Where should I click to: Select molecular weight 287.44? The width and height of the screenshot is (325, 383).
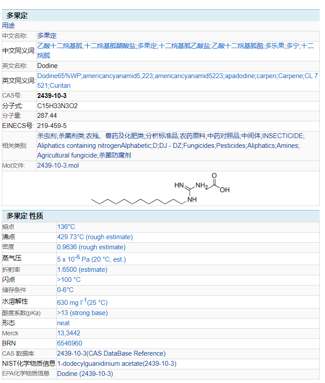[47, 116]
